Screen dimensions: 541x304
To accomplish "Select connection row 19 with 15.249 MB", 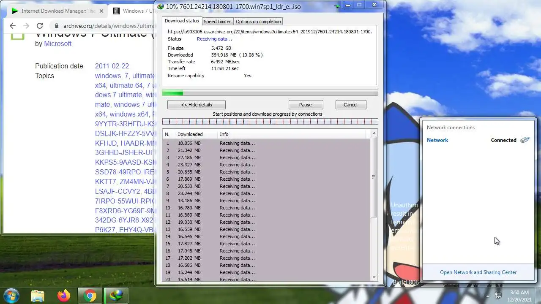I will pyautogui.click(x=267, y=272).
